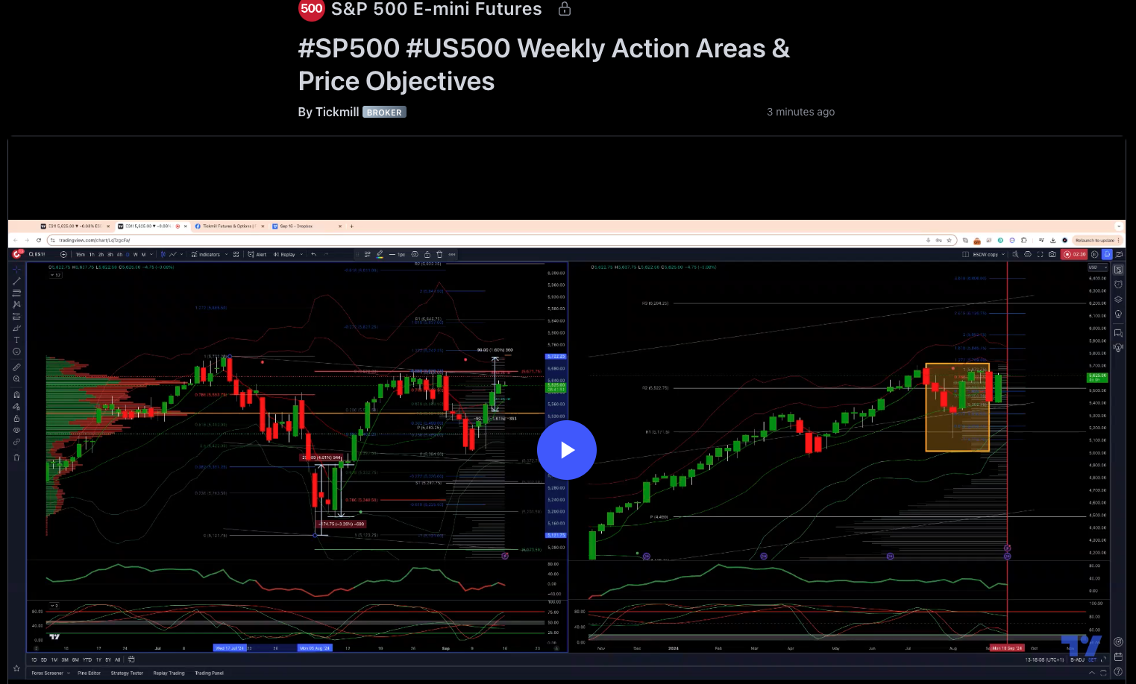Open the Strategy Tester tab
Viewport: 1136px width, 684px height.
(127, 673)
